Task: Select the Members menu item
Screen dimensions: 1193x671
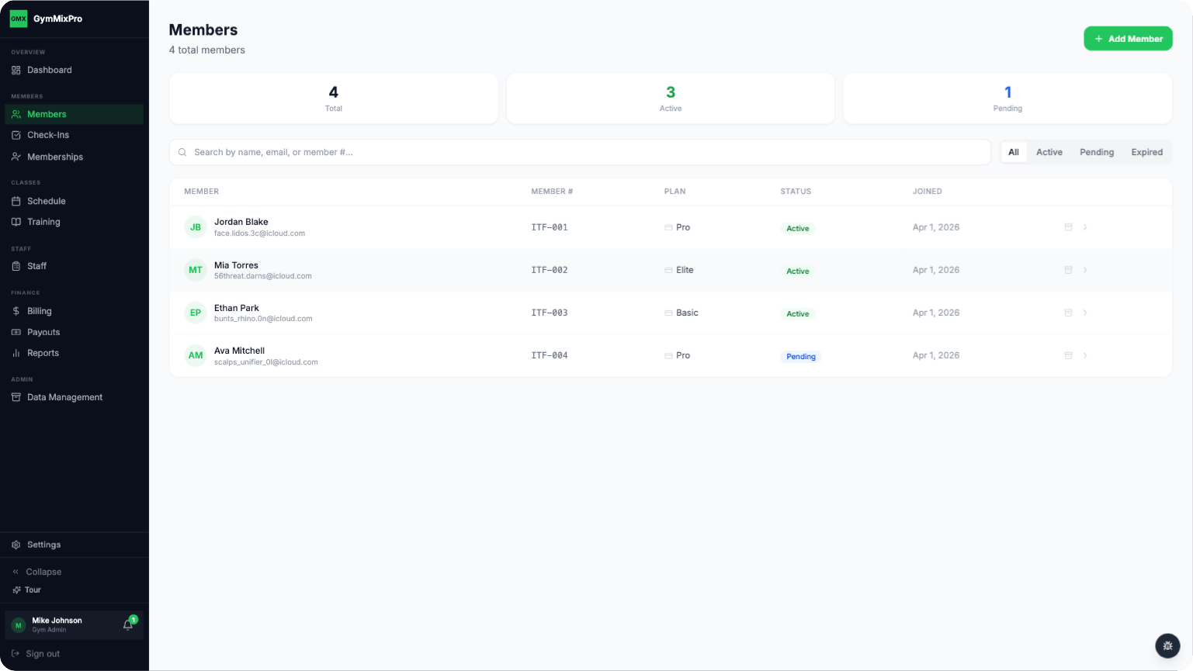Action: [47, 114]
